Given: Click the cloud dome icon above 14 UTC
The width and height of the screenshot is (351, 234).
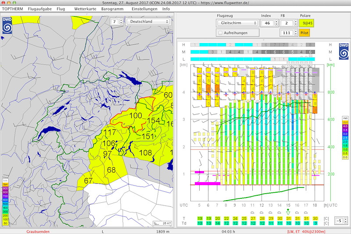Looking at the screenshot, I should [x=279, y=213].
